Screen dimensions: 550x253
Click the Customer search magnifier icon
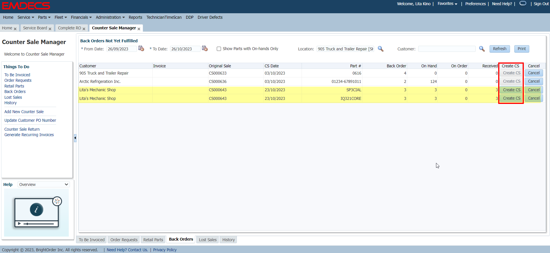pyautogui.click(x=482, y=49)
